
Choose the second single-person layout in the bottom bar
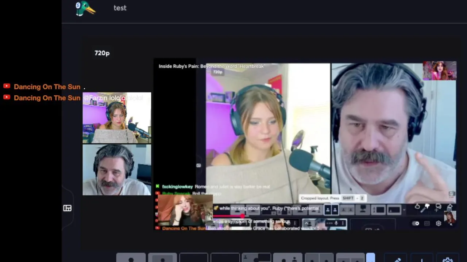pos(162,258)
